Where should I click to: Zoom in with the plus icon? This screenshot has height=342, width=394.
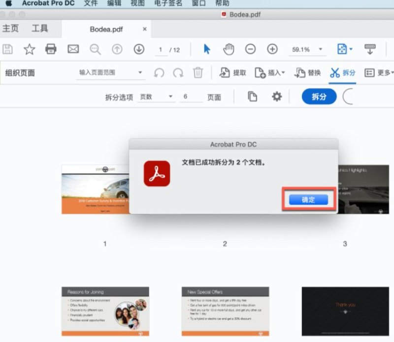click(272, 49)
